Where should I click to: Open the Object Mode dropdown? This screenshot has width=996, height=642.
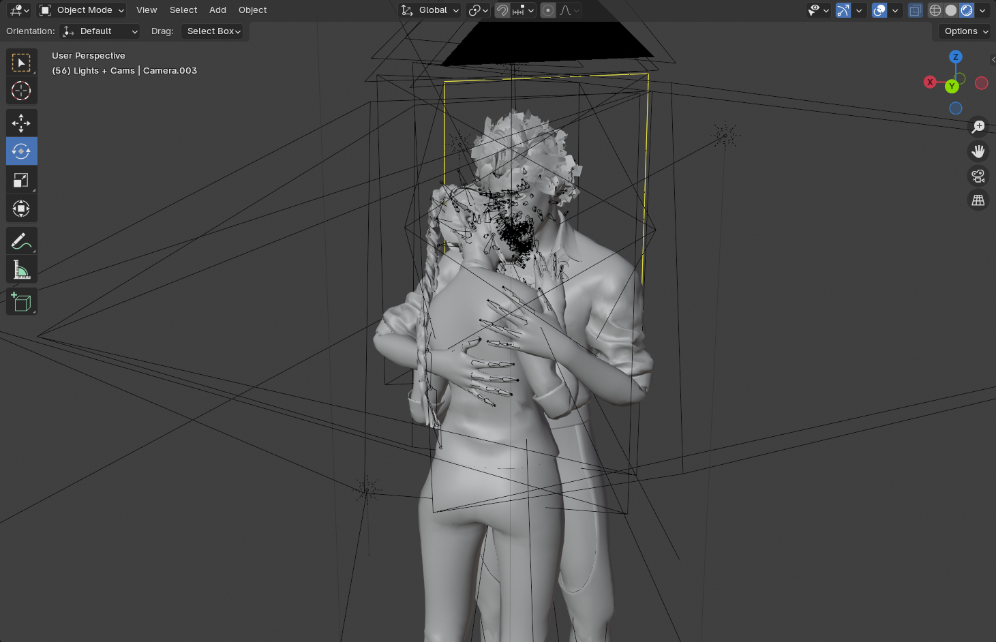tap(82, 10)
